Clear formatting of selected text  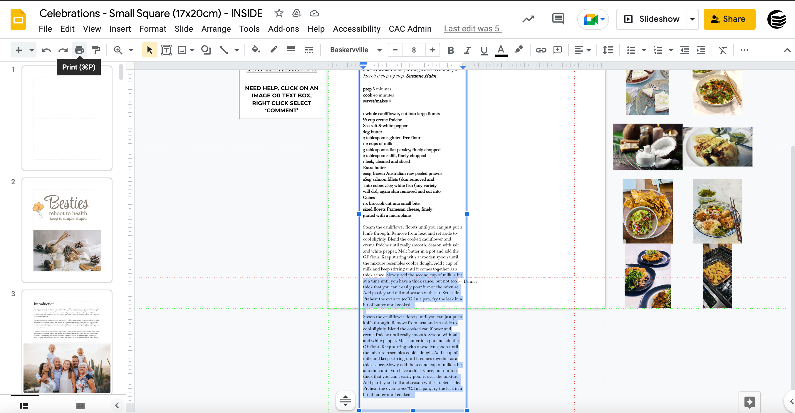pos(722,50)
